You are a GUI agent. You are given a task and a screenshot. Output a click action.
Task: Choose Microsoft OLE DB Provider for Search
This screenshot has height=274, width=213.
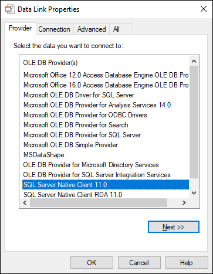(x=106, y=125)
